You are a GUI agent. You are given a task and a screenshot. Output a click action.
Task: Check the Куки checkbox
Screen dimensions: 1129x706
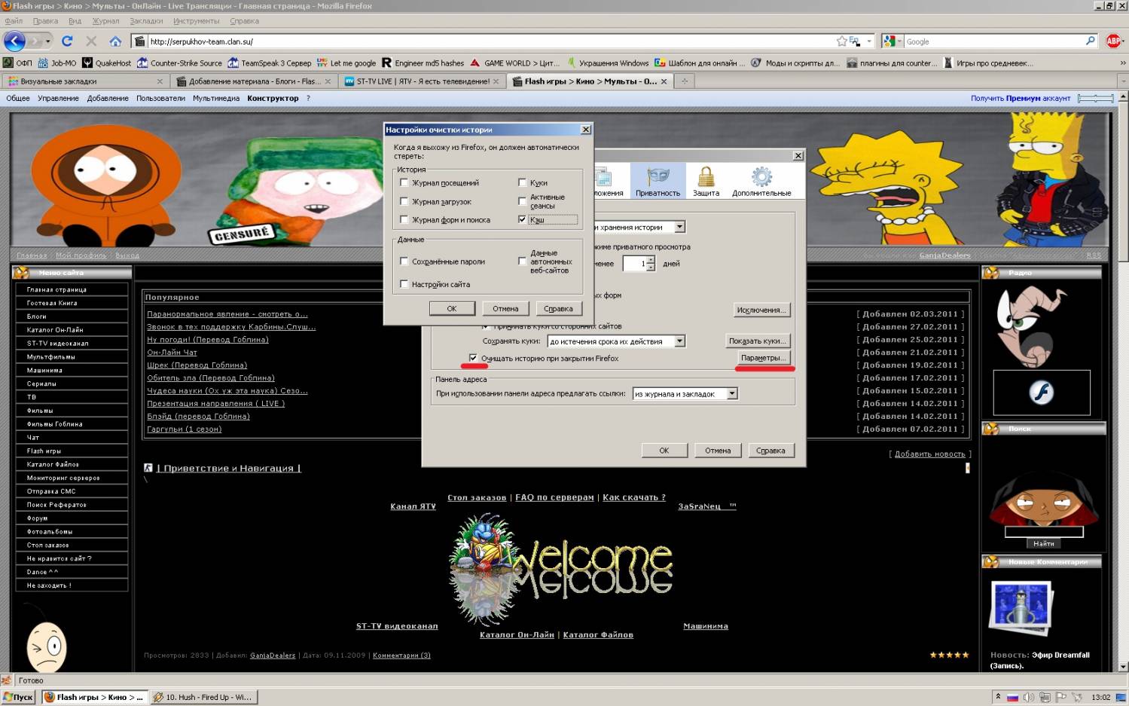[x=522, y=182]
